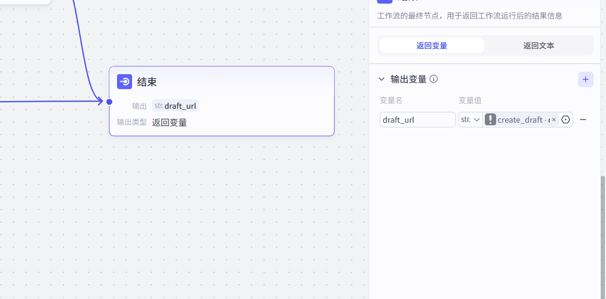This screenshot has width=606, height=299.
Task: Select the horizontal connection line into 结束
Action: click(x=52, y=102)
